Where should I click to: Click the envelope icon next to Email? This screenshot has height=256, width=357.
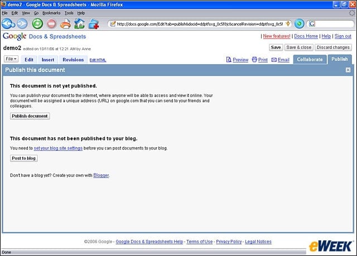click(x=274, y=60)
